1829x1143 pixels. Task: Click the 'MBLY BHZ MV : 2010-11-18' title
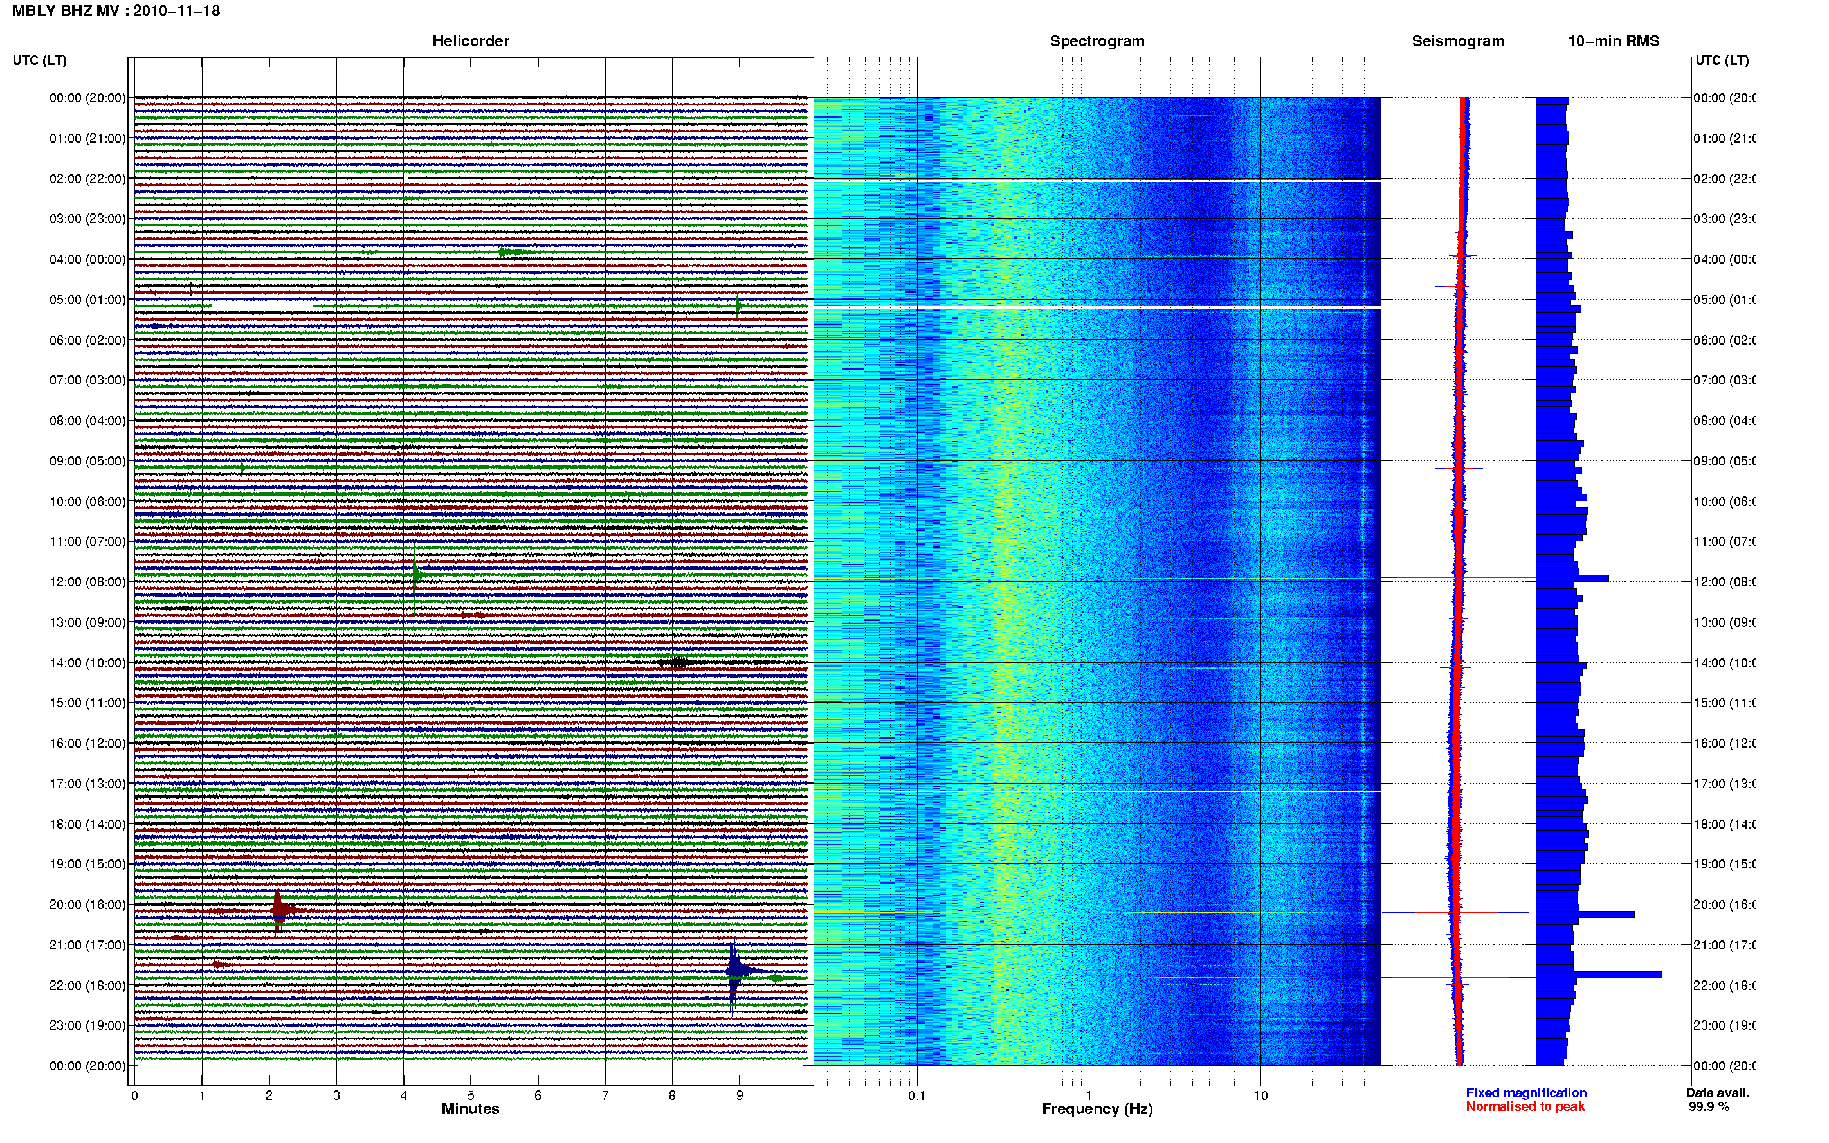click(116, 12)
